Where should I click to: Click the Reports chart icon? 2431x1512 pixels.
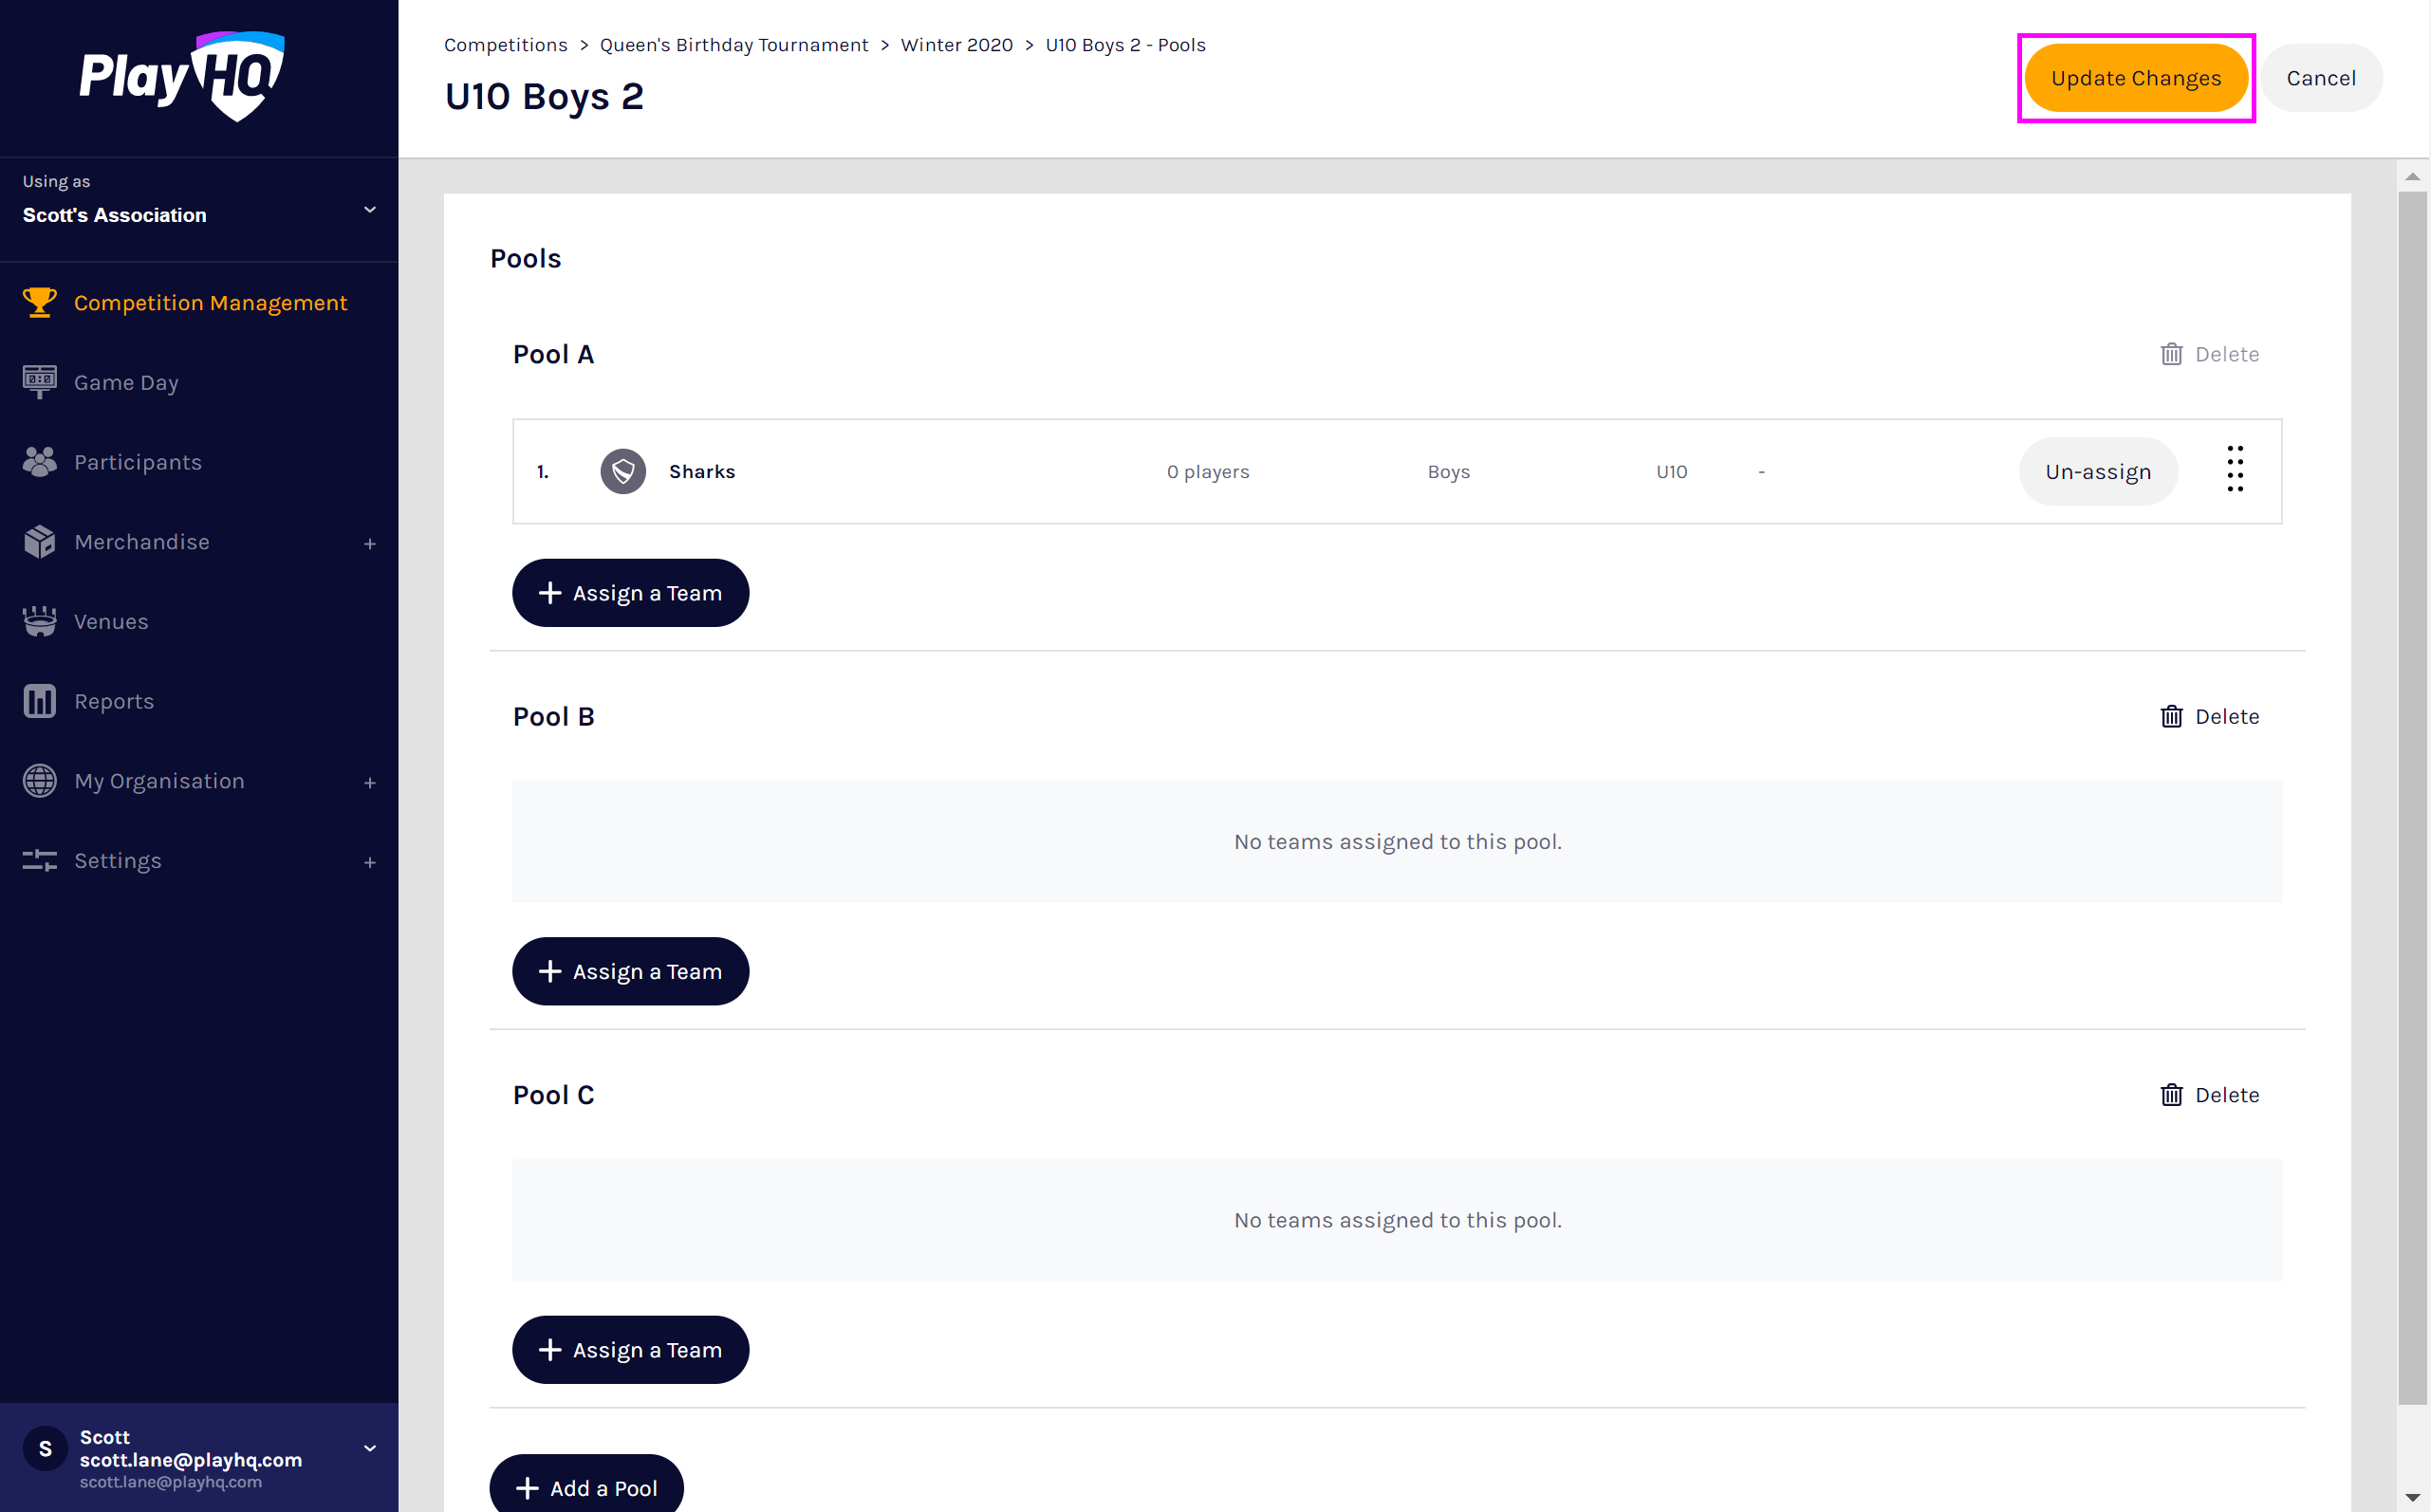(x=39, y=701)
